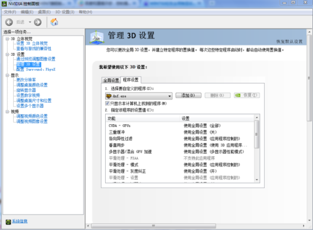Select the 垂直同步 setting row
Viewport: 313px width, 230px height.
click(180, 145)
